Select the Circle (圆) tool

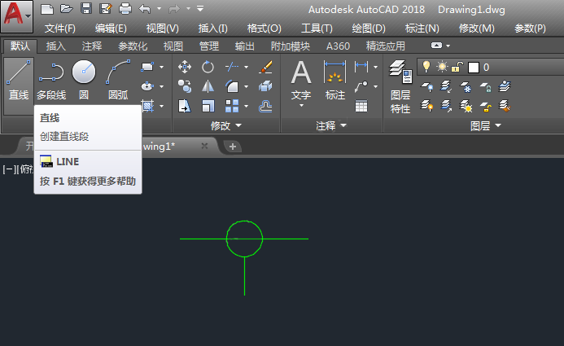[x=84, y=81]
